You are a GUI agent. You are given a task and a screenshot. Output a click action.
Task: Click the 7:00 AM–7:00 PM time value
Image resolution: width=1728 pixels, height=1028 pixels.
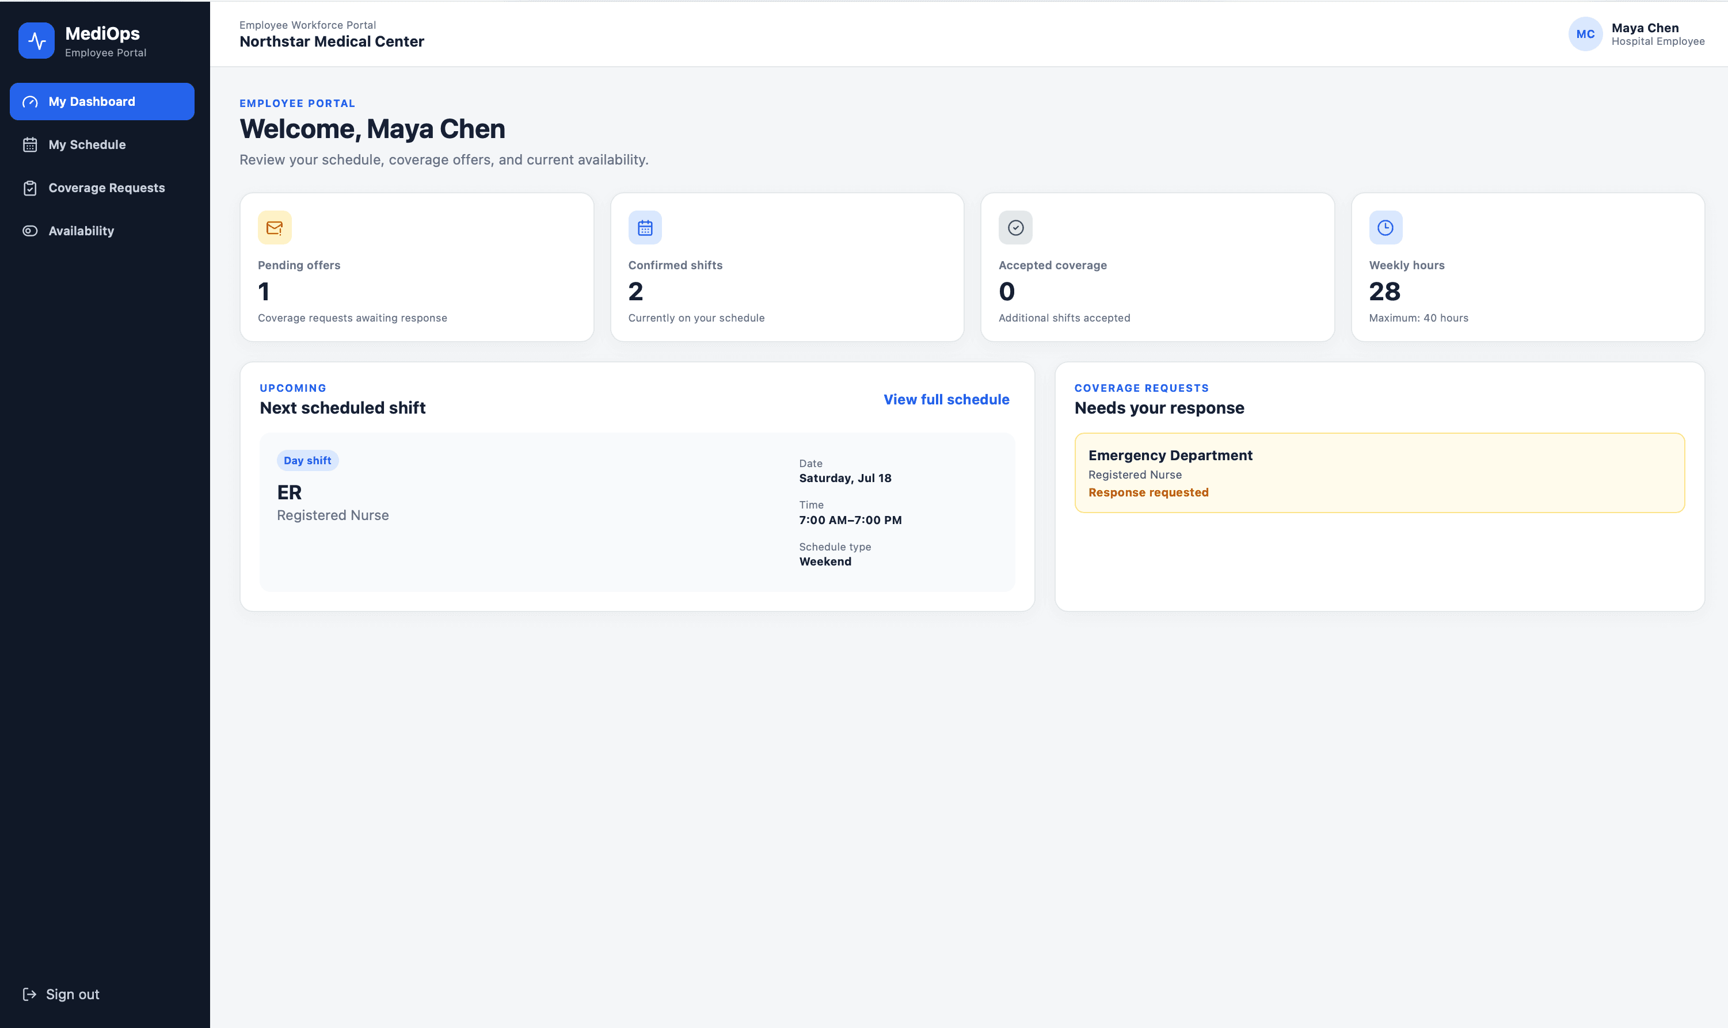click(850, 520)
